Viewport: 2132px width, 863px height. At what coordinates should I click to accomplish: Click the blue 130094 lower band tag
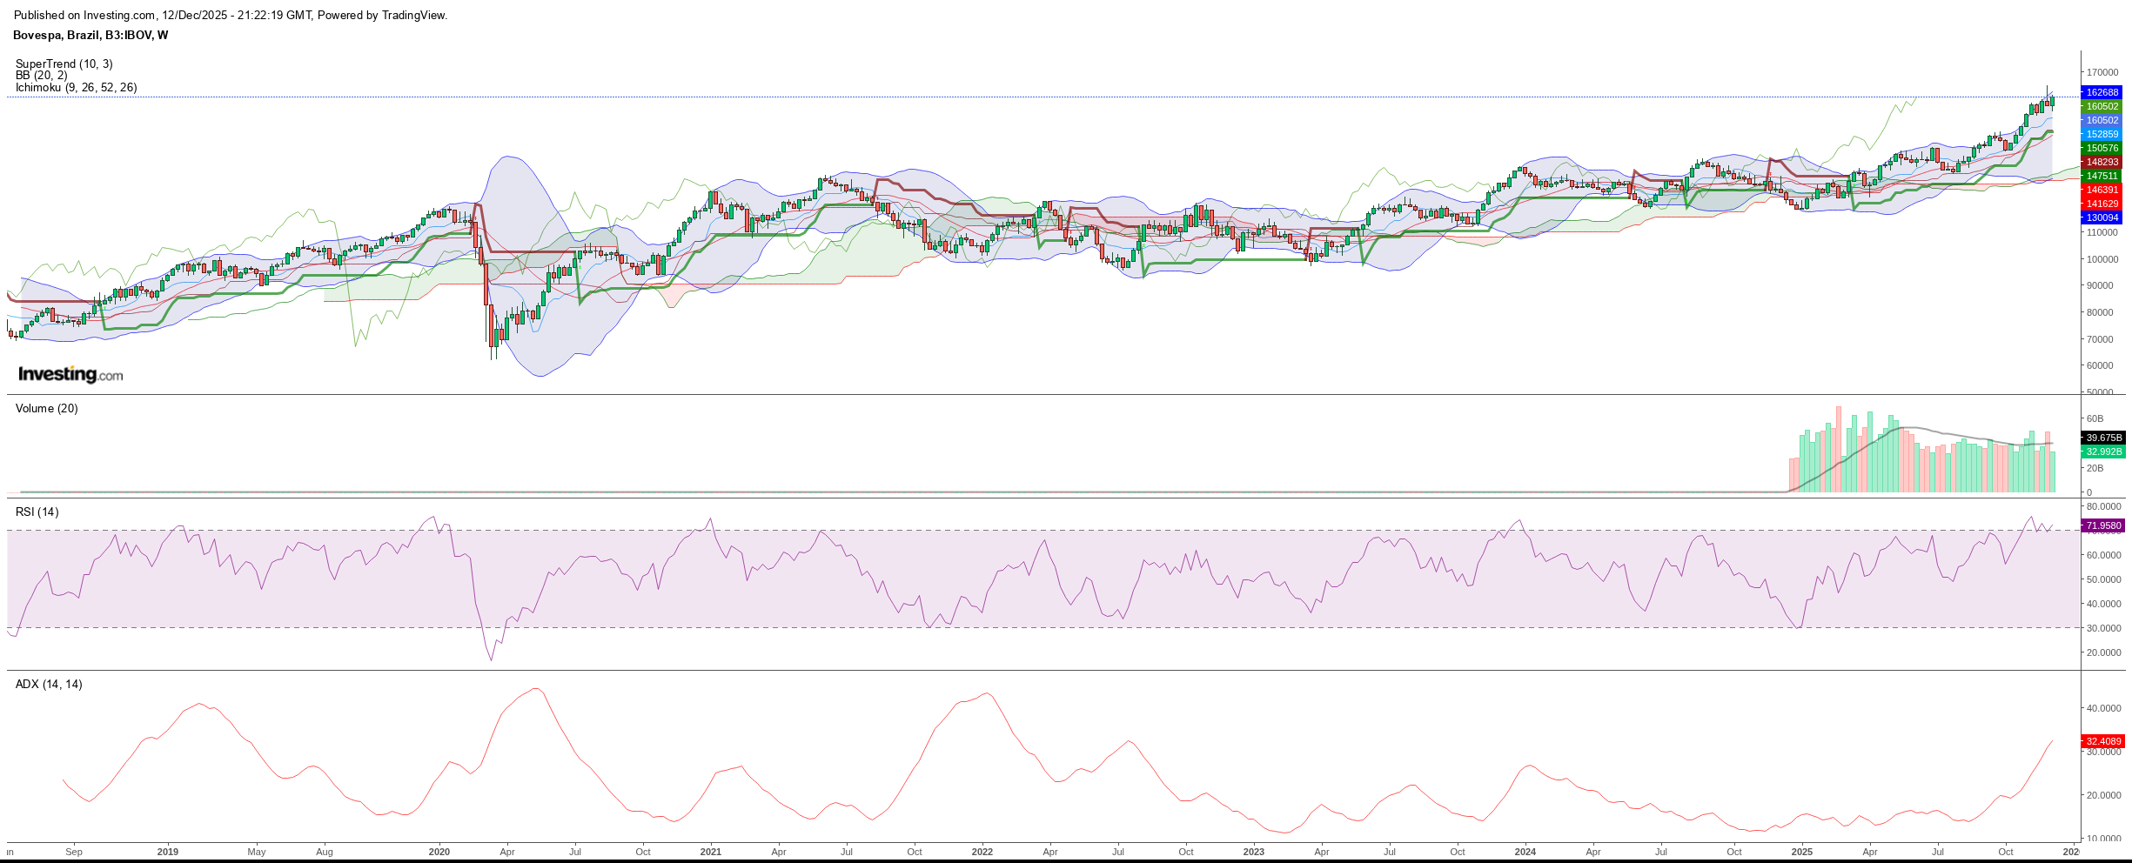point(2102,217)
